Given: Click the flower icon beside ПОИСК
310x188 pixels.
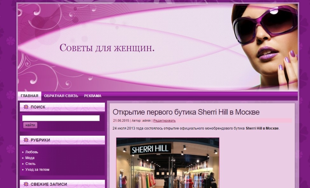Looking at the screenshot, I should pyautogui.click(x=26, y=107).
